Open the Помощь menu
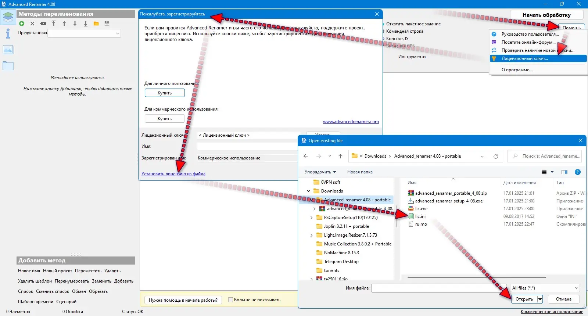This screenshot has height=316, width=588. [571, 28]
